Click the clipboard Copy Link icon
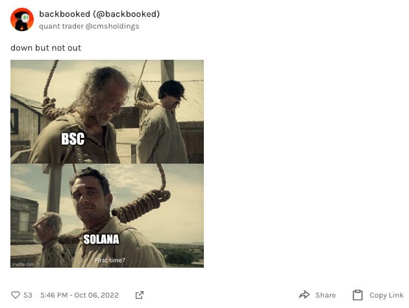 coord(358,295)
